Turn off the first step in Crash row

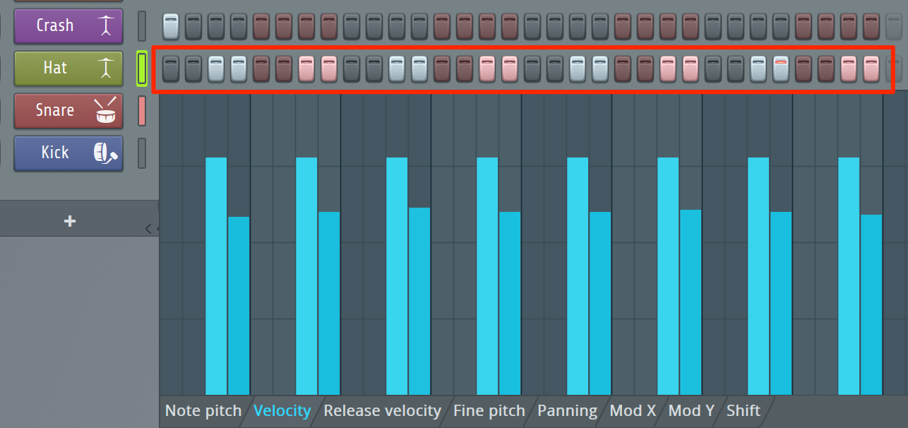click(x=171, y=26)
